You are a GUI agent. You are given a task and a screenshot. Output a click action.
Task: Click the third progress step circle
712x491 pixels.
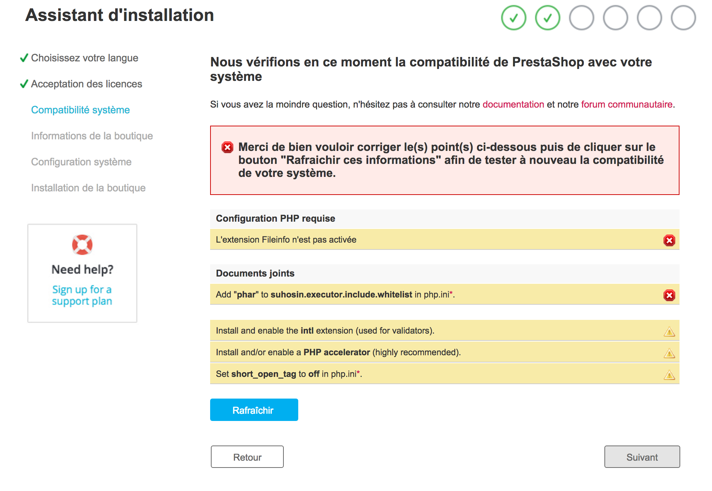coord(581,18)
